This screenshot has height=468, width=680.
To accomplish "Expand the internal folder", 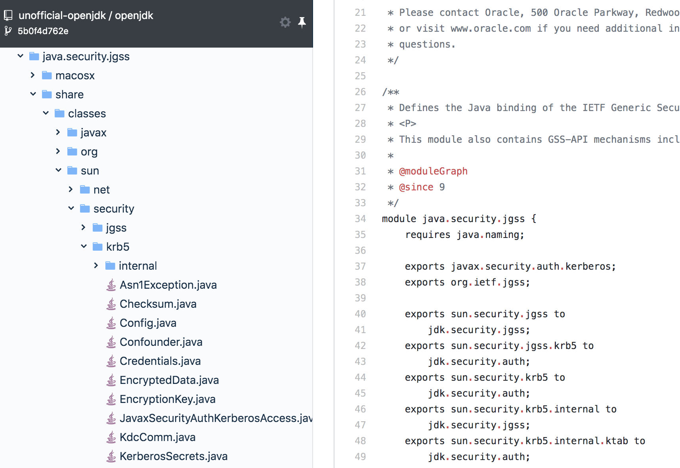I will coord(96,265).
